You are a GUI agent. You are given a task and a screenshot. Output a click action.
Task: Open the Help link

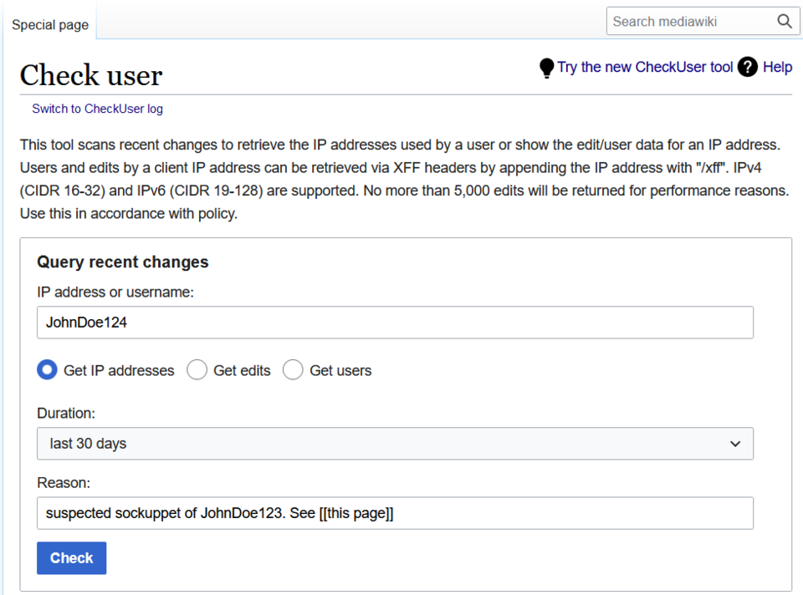point(779,67)
